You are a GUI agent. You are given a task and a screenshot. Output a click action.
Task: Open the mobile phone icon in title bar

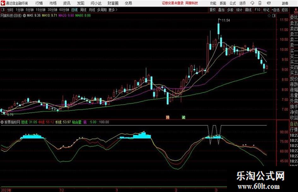click(260, 3)
